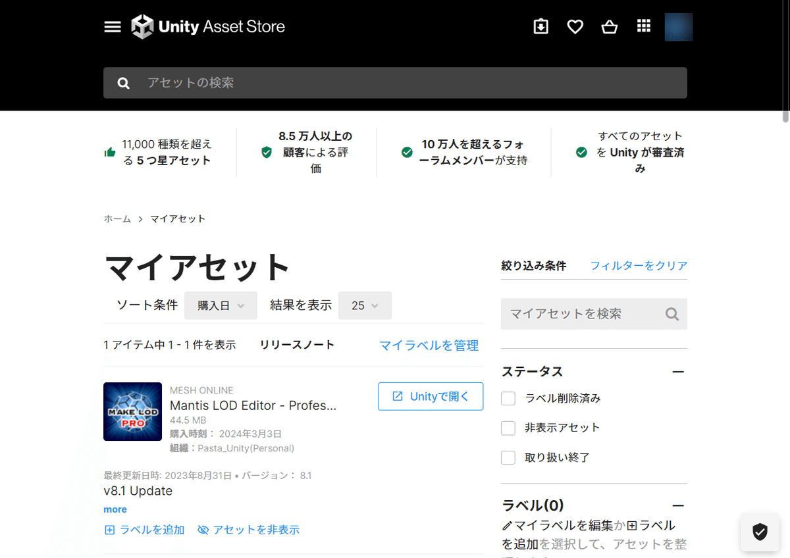The image size is (790, 558).
Task: Open the 購入日 sort dropdown
Action: (x=221, y=305)
